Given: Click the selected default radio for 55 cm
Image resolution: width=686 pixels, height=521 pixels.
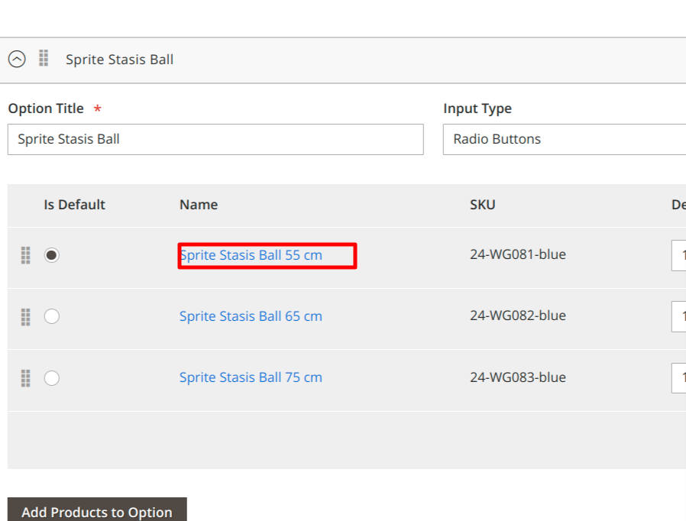Looking at the screenshot, I should tap(51, 255).
